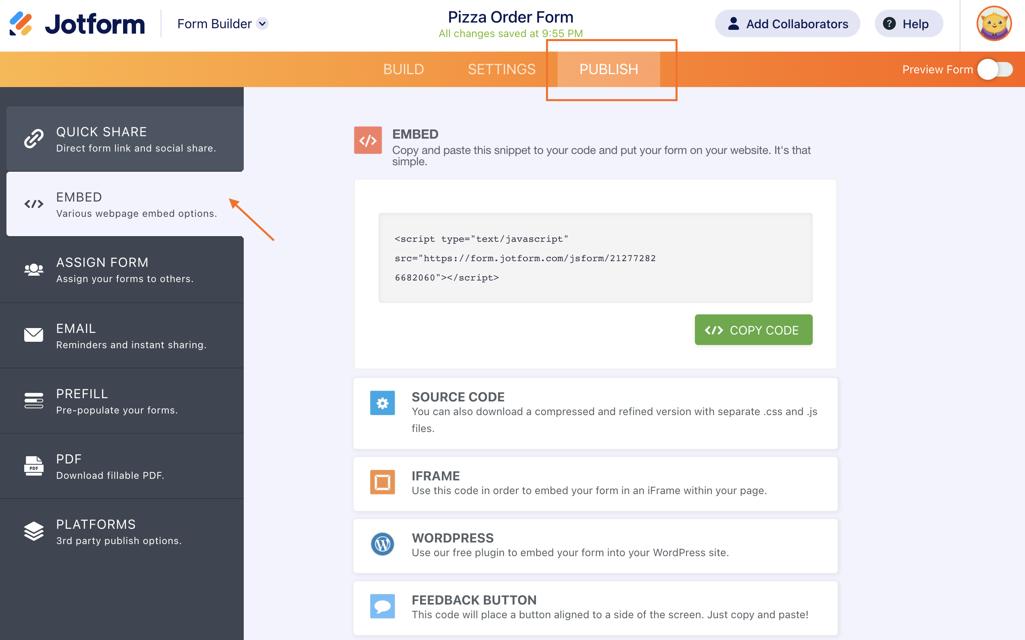Click the Add Collaborators button
The width and height of the screenshot is (1025, 640).
787,24
